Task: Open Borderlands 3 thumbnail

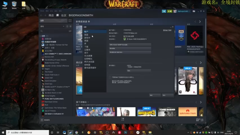Action: [x=147, y=112]
